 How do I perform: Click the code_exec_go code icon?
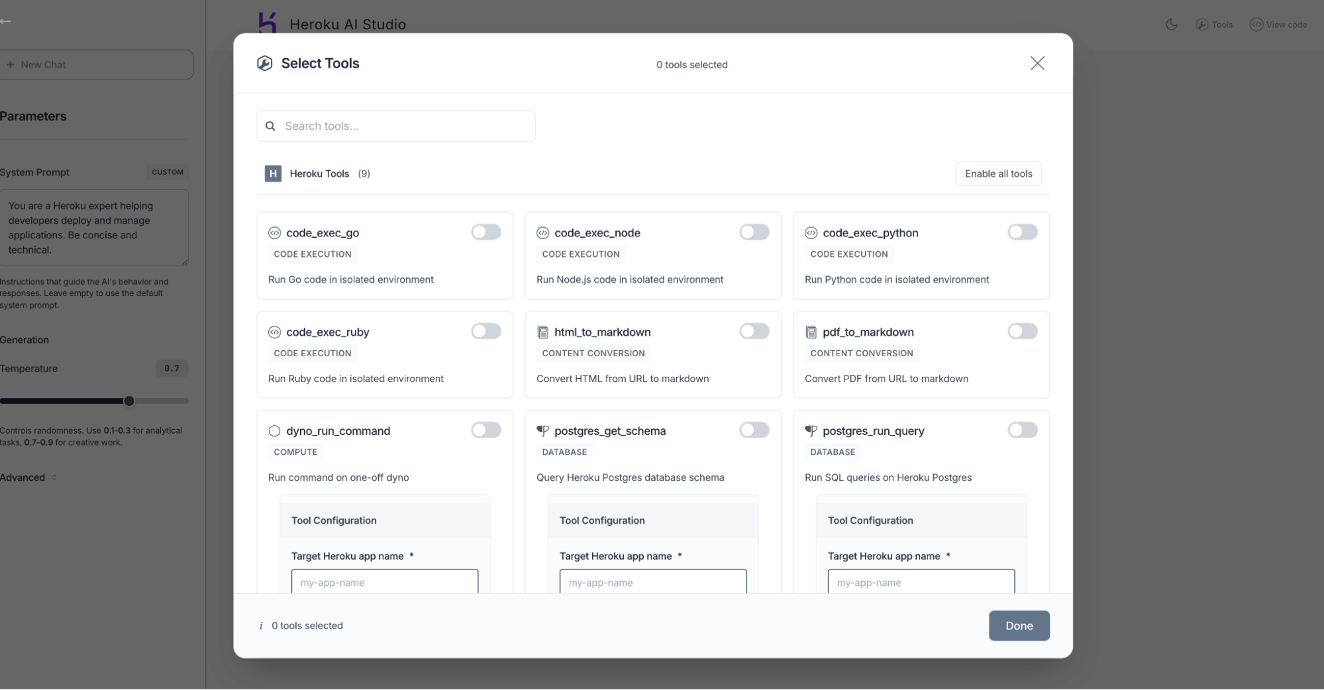[274, 232]
